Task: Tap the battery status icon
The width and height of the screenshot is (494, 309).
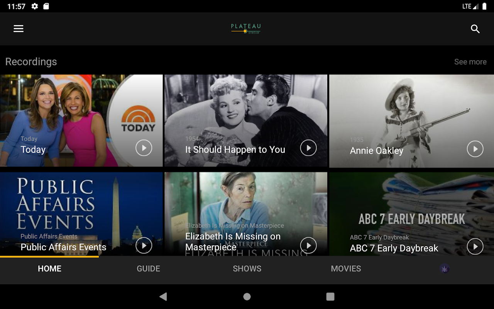Action: [x=484, y=6]
